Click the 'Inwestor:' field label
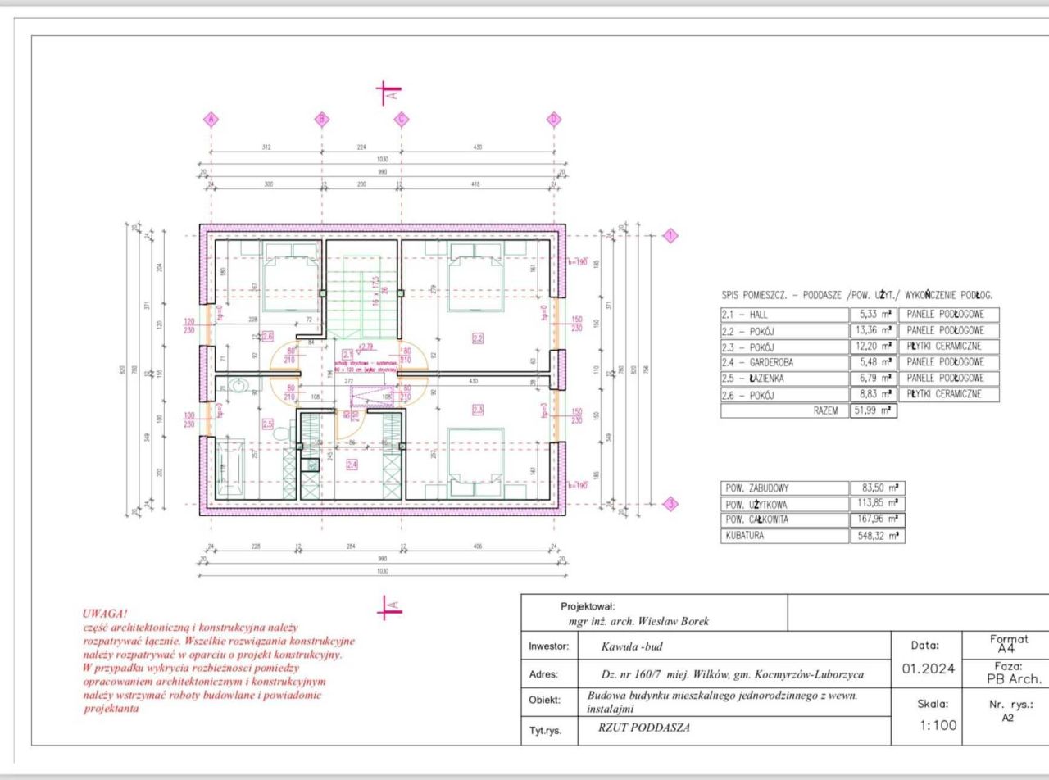 coord(548,646)
